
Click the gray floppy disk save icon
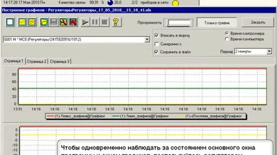54,22
